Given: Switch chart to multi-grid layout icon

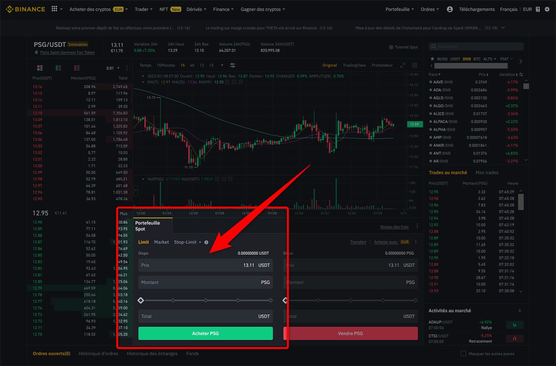Looking at the screenshot, I should (x=415, y=65).
